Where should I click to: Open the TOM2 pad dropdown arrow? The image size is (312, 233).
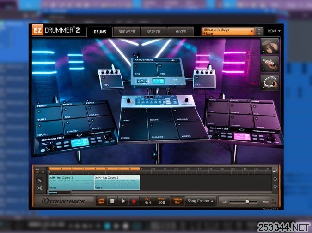[124, 111]
